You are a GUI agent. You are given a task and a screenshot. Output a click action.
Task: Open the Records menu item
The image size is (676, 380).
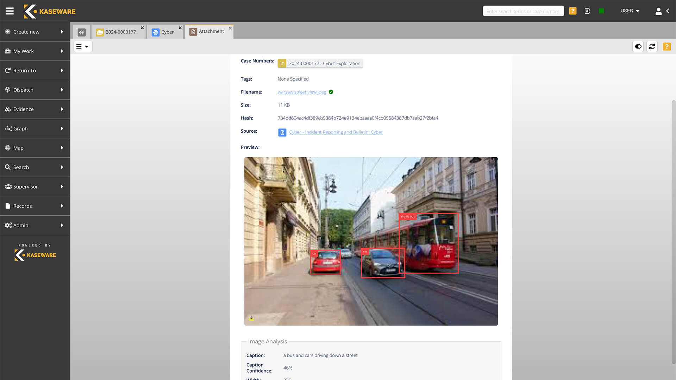35,206
